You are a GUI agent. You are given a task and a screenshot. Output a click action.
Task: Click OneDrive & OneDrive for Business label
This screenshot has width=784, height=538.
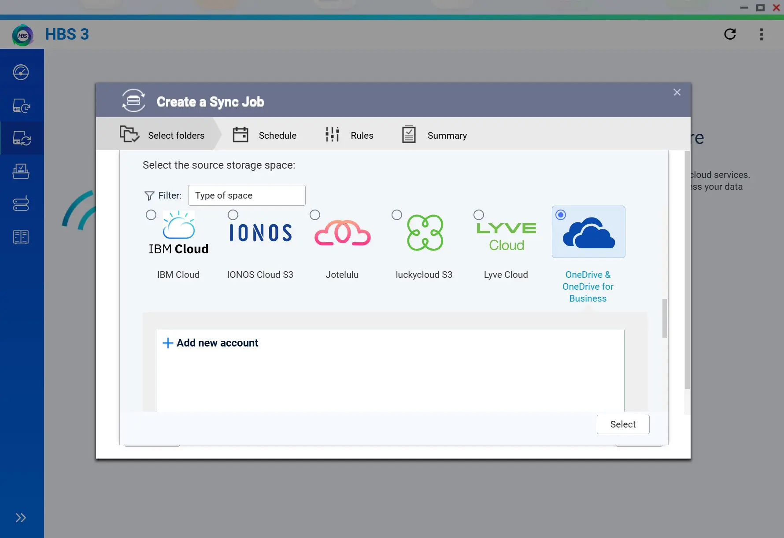[x=588, y=287]
